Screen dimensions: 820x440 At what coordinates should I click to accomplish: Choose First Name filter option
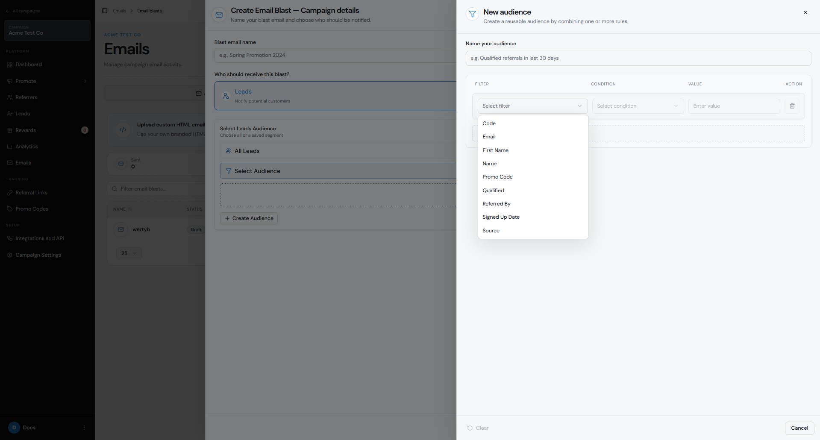pos(533,150)
